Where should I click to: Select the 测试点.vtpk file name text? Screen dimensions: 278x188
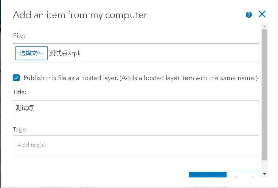pyautogui.click(x=65, y=53)
